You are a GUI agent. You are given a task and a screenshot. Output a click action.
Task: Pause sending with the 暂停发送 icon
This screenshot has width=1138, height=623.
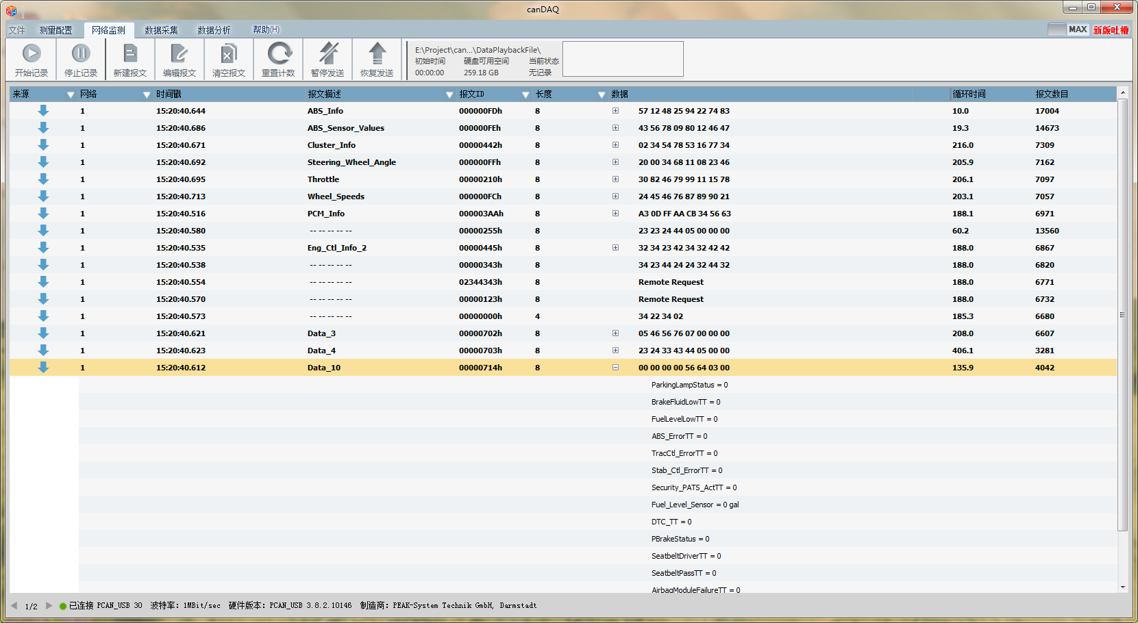327,53
